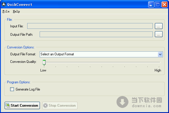Browse for an output file path
Screen dimensions: 169x113
coord(159,34)
